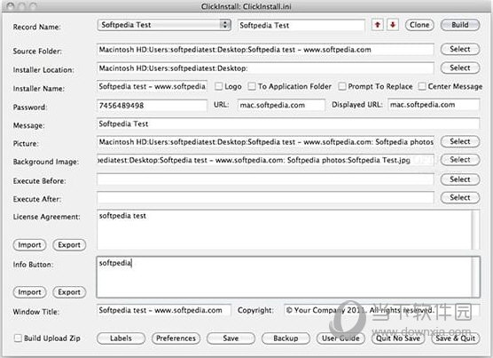The width and height of the screenshot is (493, 358).
Task: Enable To Application Folder checkbox
Action: [252, 86]
